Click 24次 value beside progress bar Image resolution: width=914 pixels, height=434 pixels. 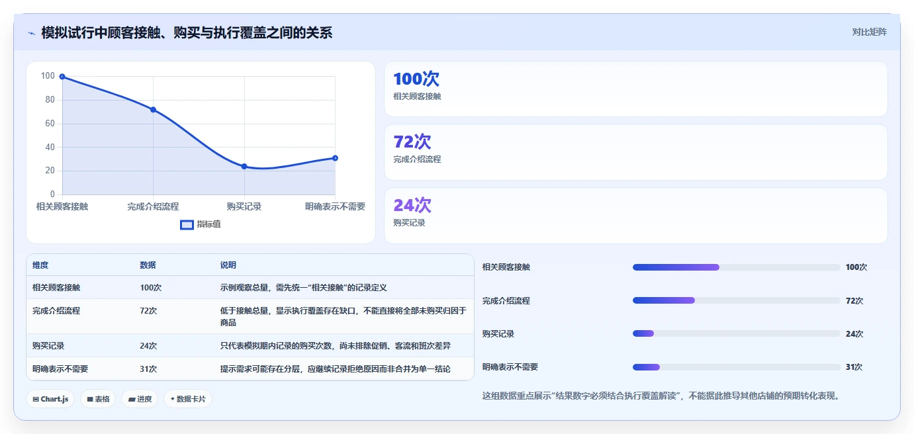tap(854, 334)
